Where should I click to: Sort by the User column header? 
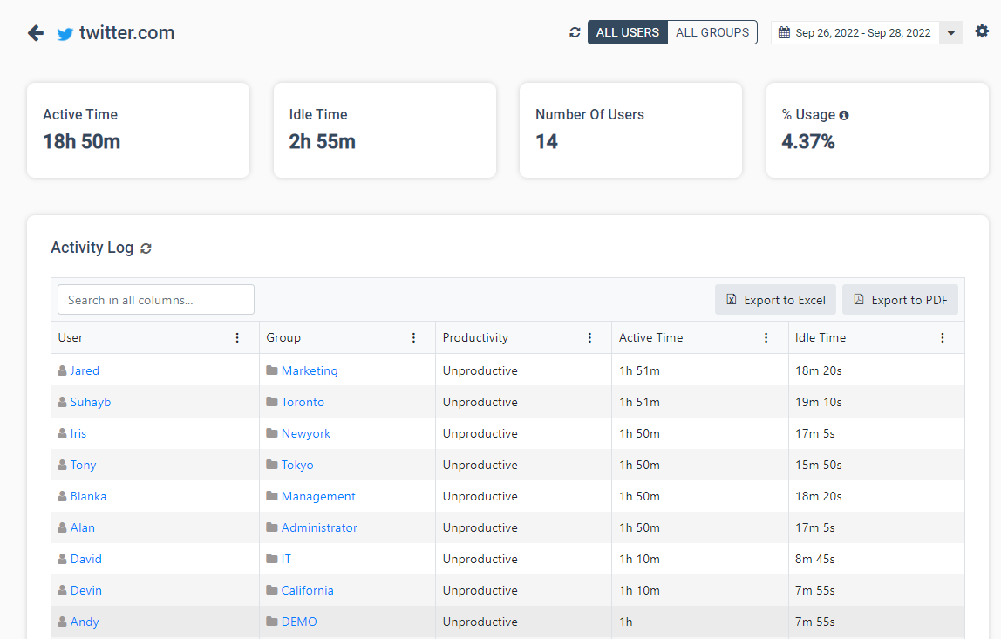pos(71,337)
